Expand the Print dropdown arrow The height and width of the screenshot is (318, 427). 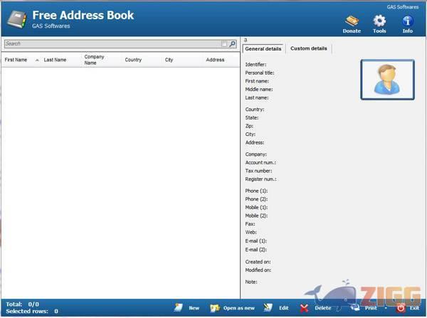coord(386,308)
